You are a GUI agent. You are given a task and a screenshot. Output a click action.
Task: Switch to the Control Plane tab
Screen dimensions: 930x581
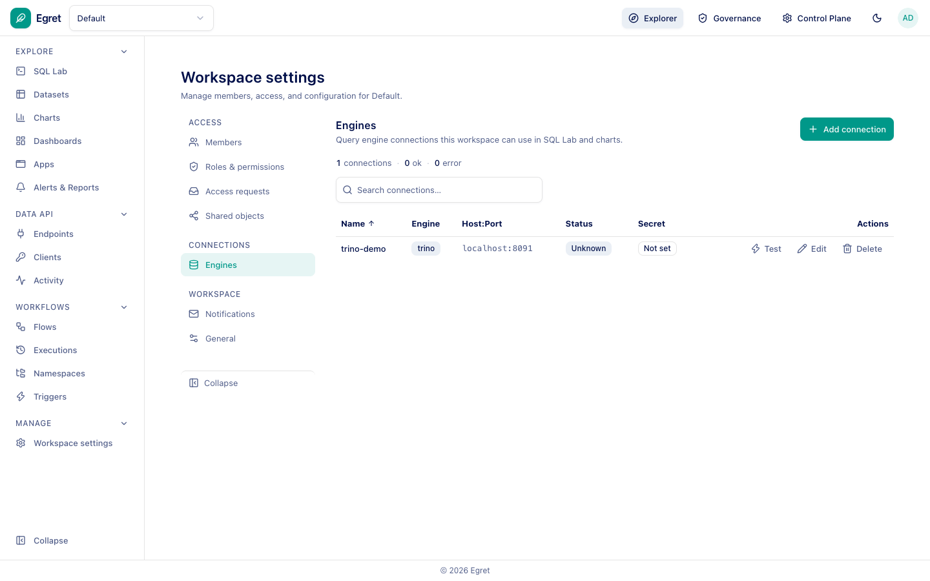tap(816, 18)
